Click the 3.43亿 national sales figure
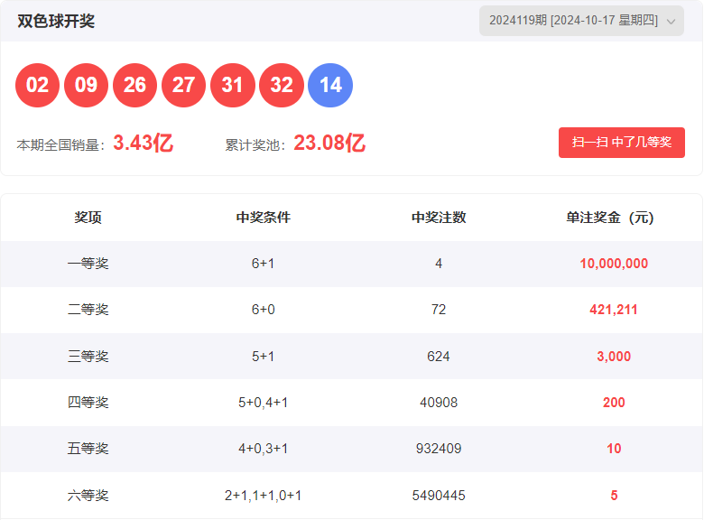704x520 pixels. pyautogui.click(x=143, y=144)
